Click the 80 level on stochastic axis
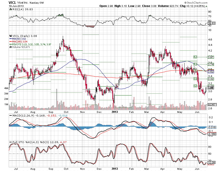Image resolution: width=217 pixels, height=171 pixels. pos(210,147)
